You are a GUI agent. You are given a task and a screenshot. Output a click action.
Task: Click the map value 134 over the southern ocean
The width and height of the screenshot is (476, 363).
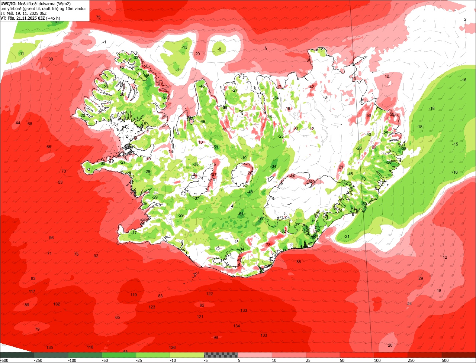237,326
